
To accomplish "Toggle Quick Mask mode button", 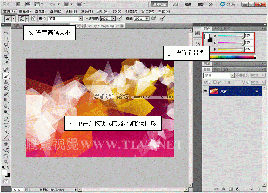I will point(6,181).
